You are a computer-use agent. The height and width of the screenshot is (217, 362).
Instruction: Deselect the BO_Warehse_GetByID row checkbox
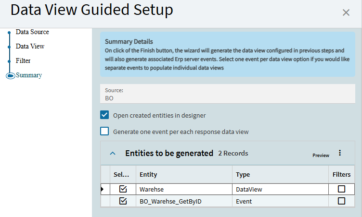pyautogui.click(x=123, y=201)
